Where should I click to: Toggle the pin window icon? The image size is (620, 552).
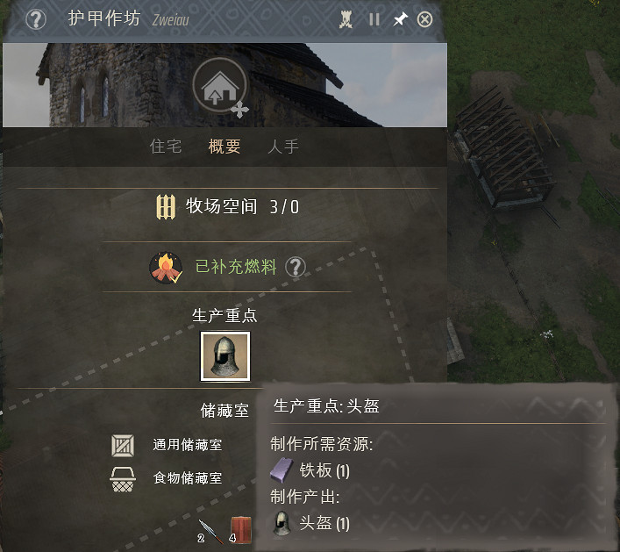[400, 19]
